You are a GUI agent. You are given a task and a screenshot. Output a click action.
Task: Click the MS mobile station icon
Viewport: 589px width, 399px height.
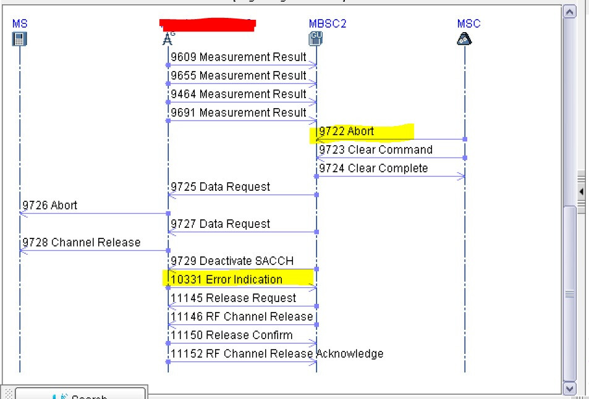point(19,39)
